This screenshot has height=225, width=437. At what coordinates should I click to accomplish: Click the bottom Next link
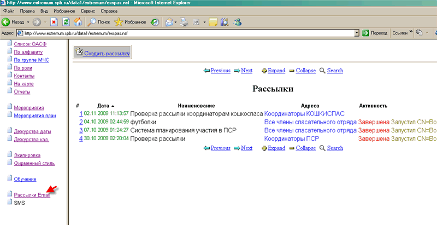click(x=247, y=148)
